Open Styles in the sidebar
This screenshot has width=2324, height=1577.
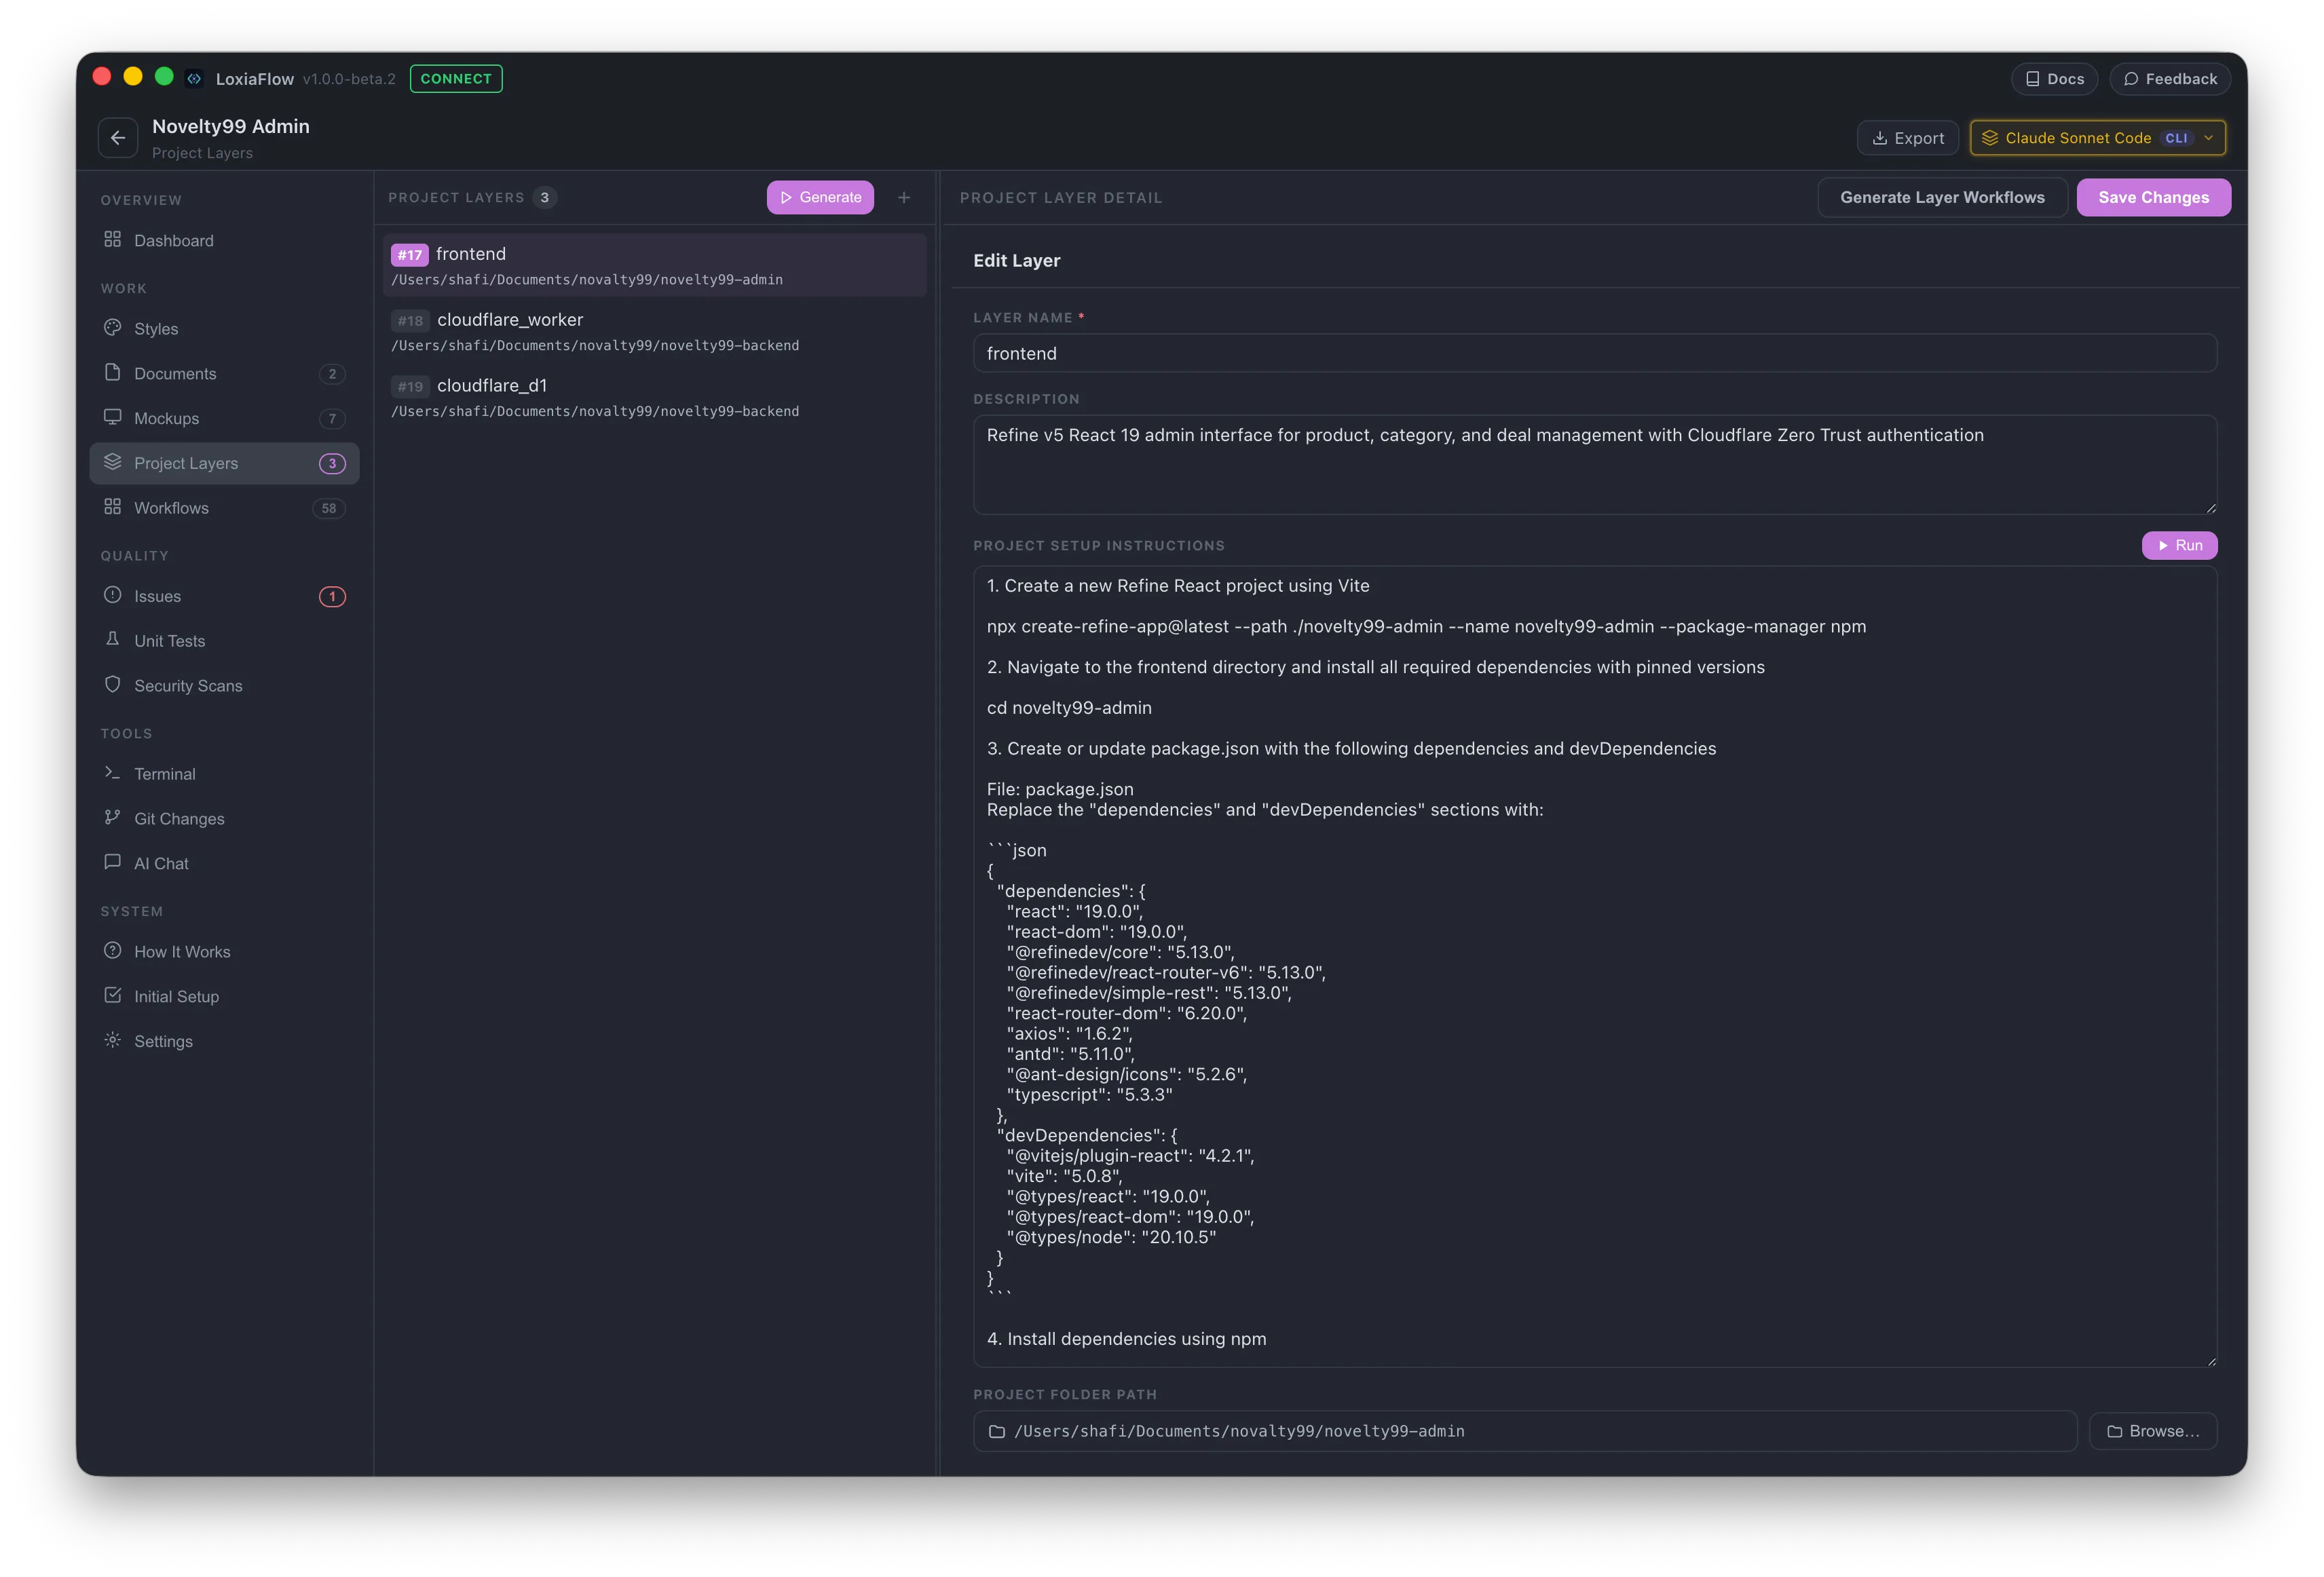(x=224, y=328)
